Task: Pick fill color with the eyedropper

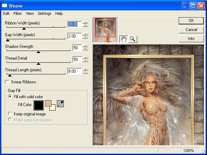Action: tap(60, 104)
